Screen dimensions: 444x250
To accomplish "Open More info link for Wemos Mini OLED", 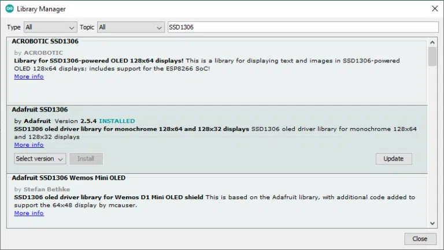I will coord(29,213).
